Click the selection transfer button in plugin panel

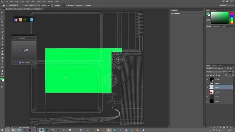(x=24, y=50)
